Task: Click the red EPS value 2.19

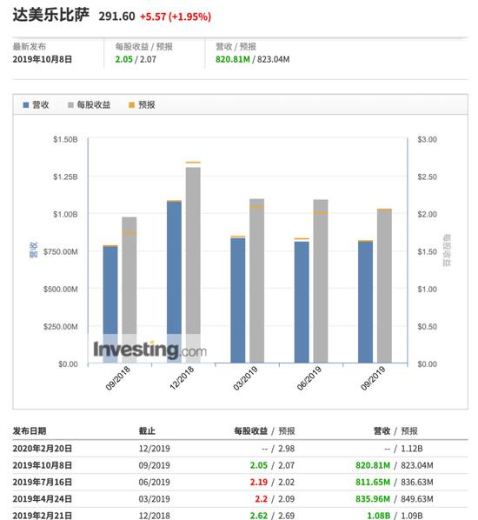Action: pos(259,483)
